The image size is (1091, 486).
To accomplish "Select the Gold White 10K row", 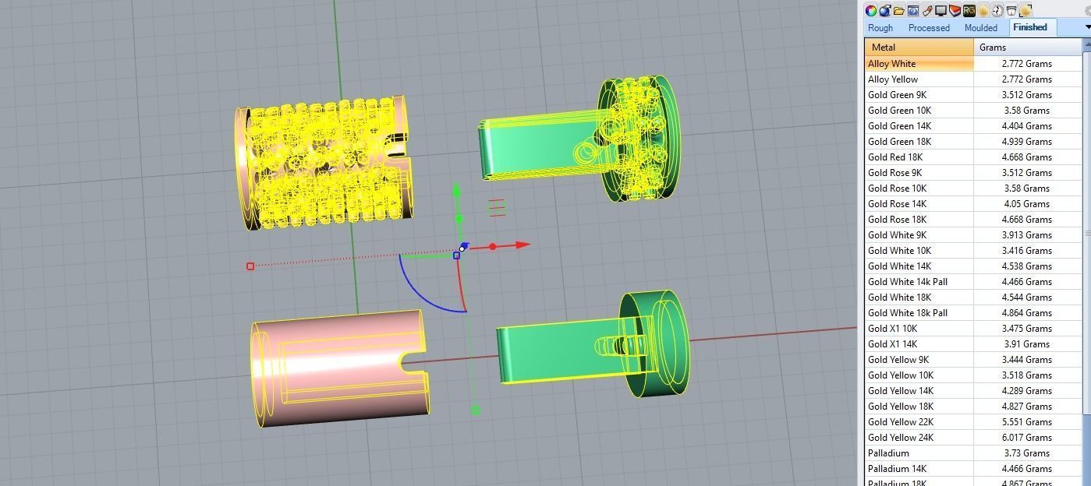I will pyautogui.click(x=973, y=251).
